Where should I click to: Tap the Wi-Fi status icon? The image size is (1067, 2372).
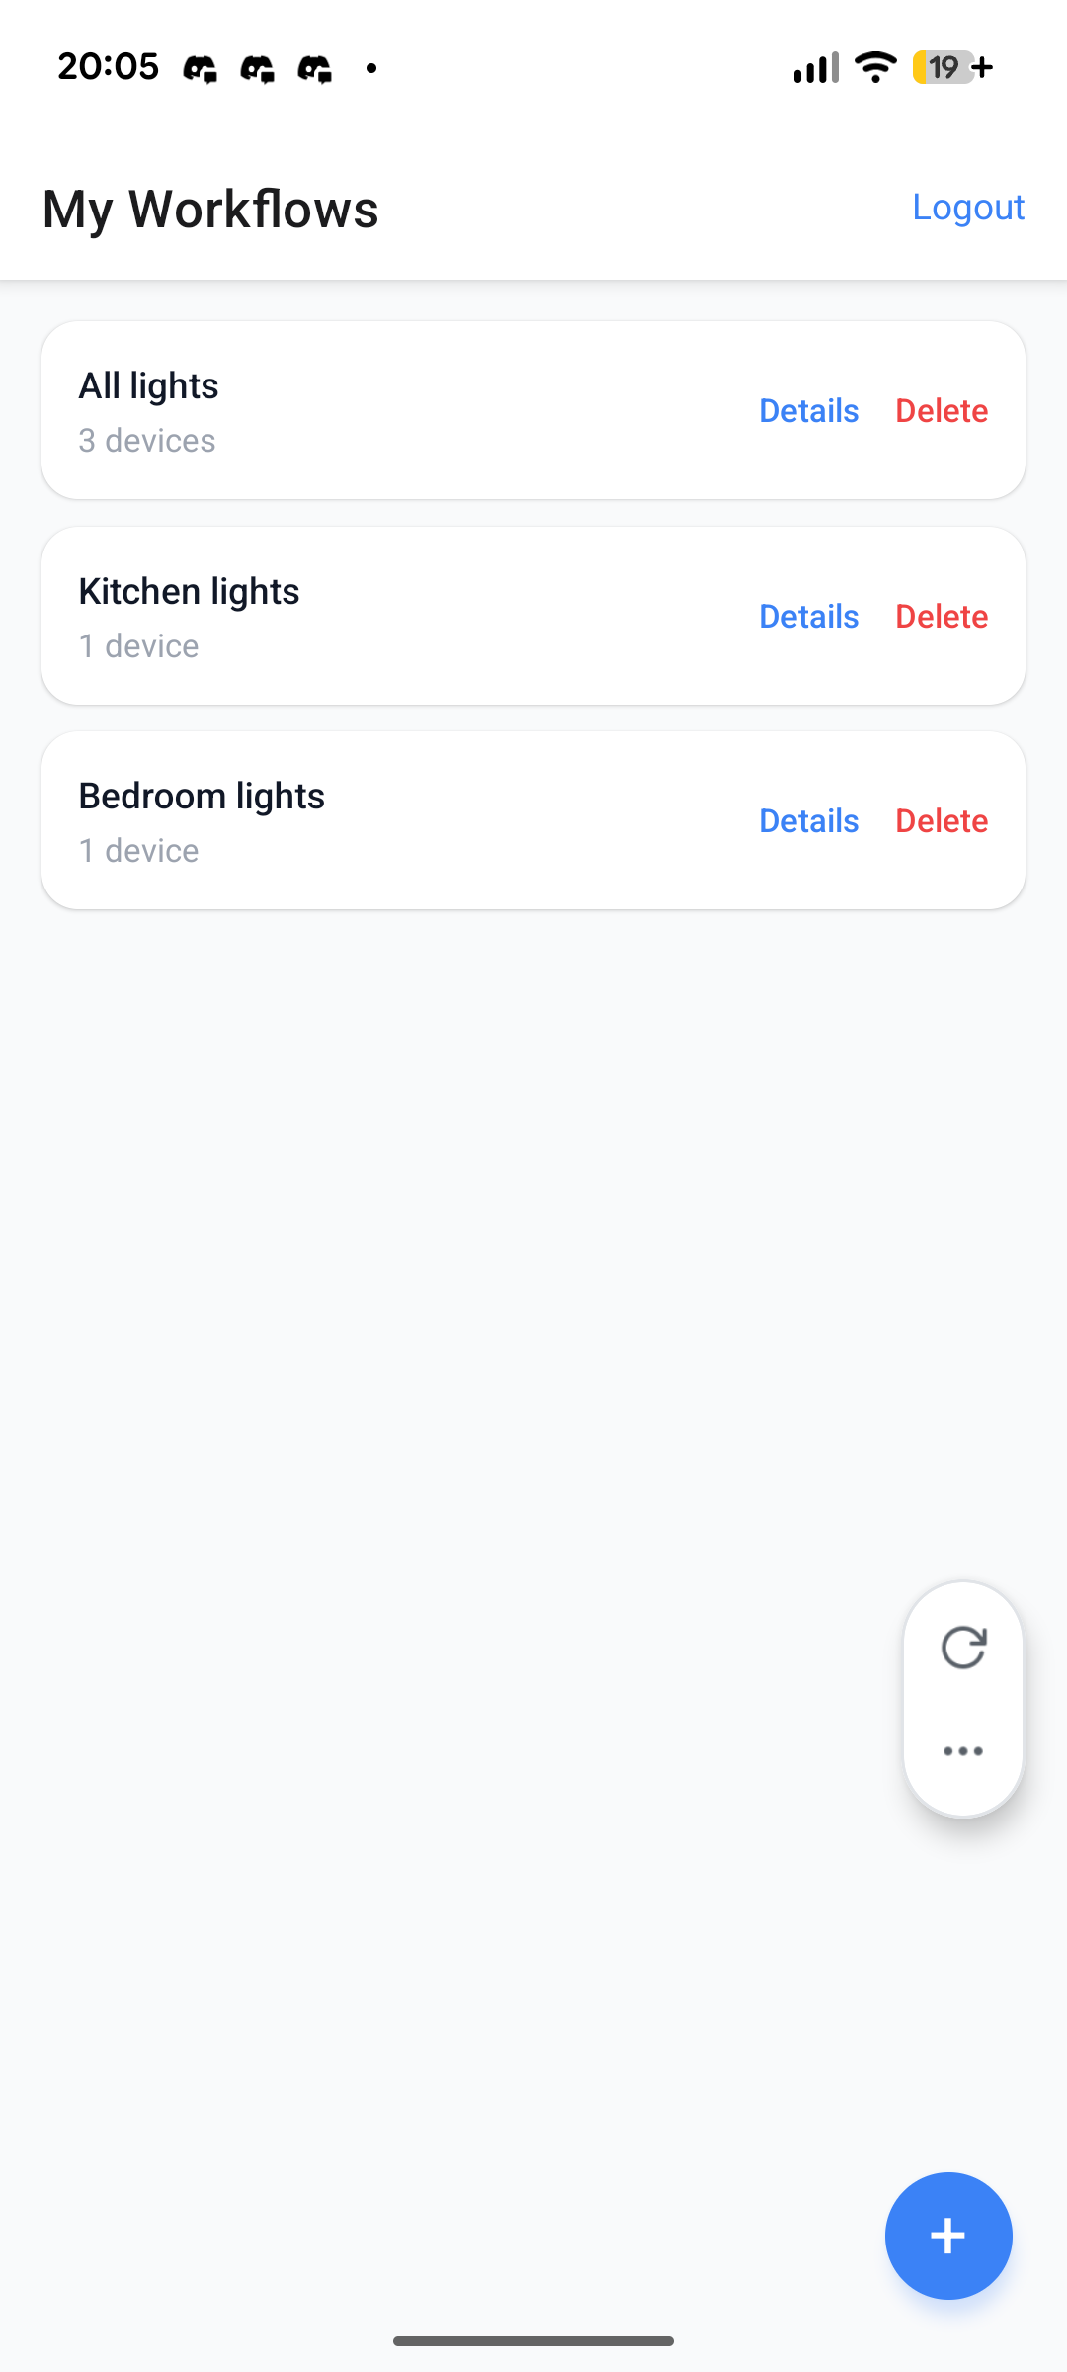point(875,67)
